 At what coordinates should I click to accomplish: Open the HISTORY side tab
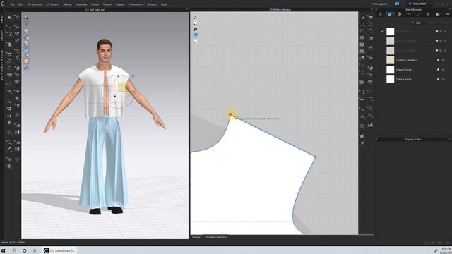tap(1, 36)
